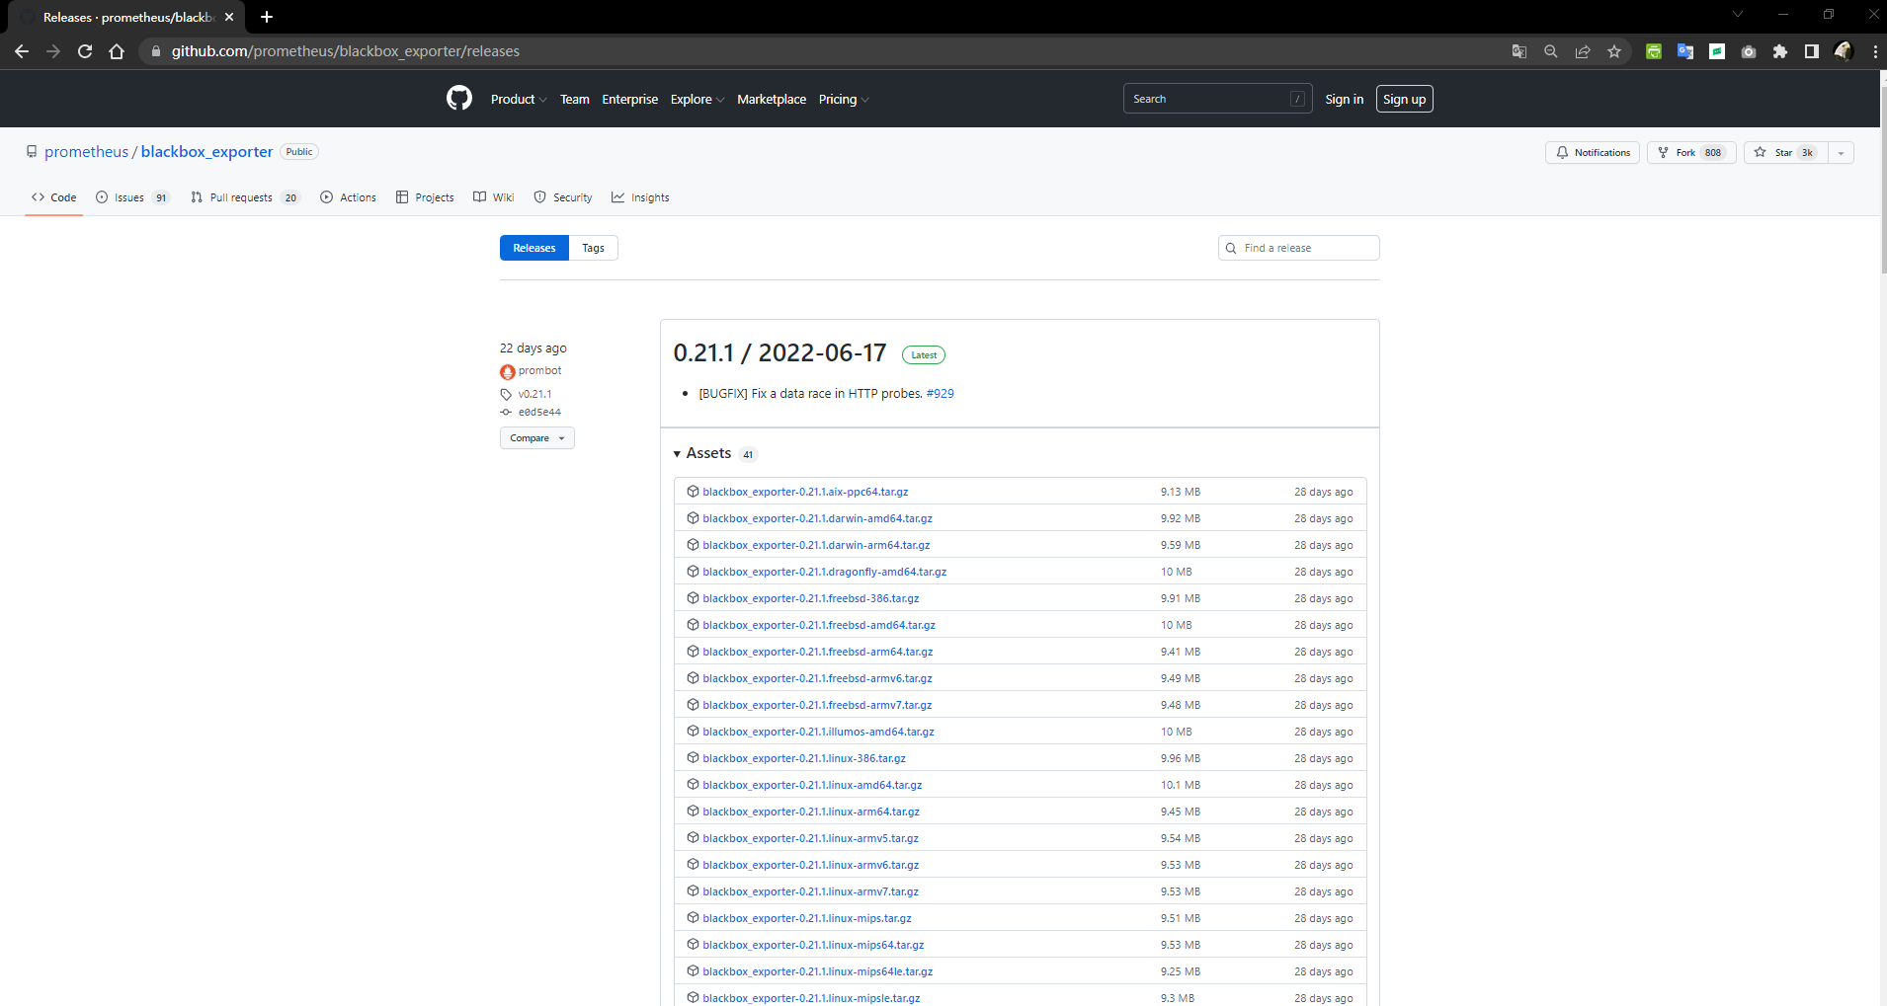Open the Enterprise page
The image size is (1887, 1006).
click(629, 99)
